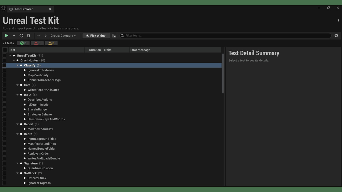Click the Traits column header
342x192 pixels.
coord(116,50)
